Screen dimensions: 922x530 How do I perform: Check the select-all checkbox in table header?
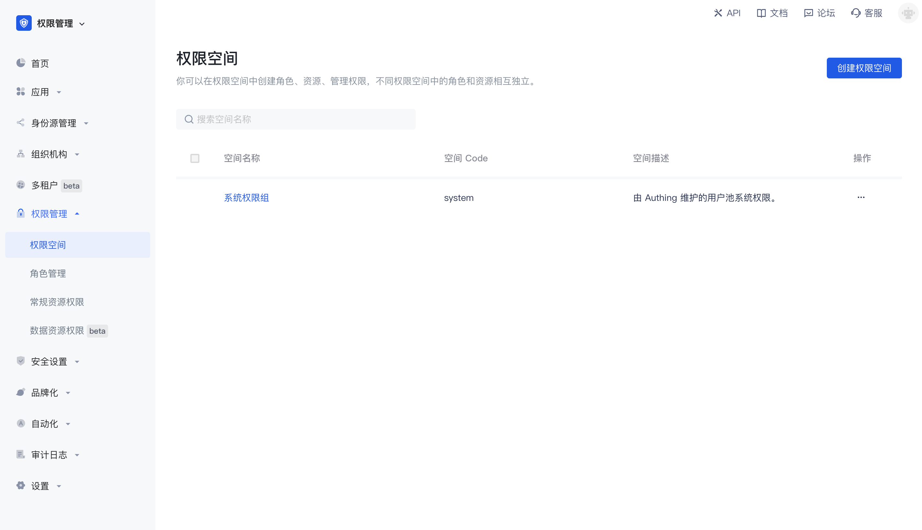pos(195,158)
